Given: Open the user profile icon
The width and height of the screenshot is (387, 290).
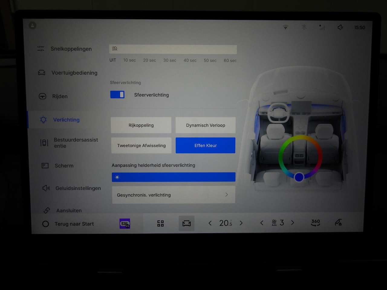Looking at the screenshot, I should point(33,25).
